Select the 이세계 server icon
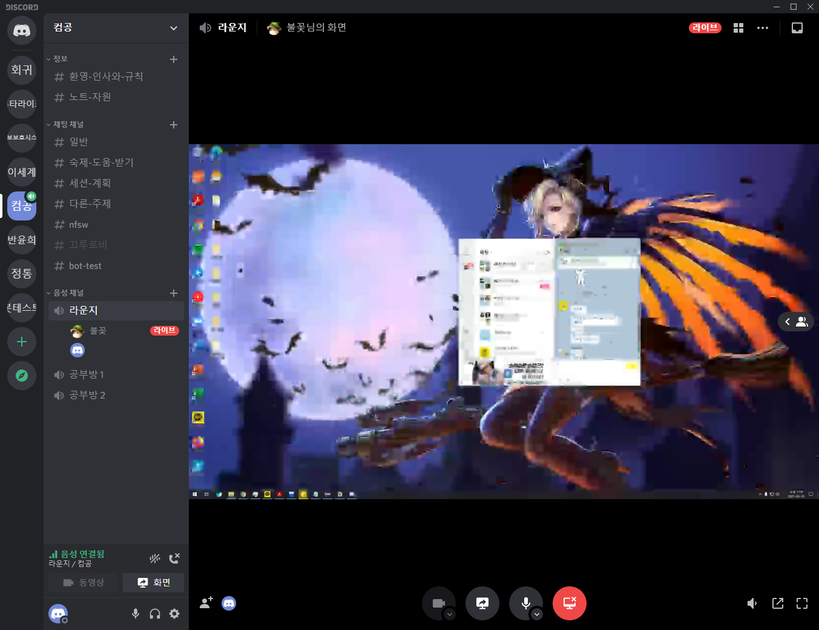 [22, 172]
